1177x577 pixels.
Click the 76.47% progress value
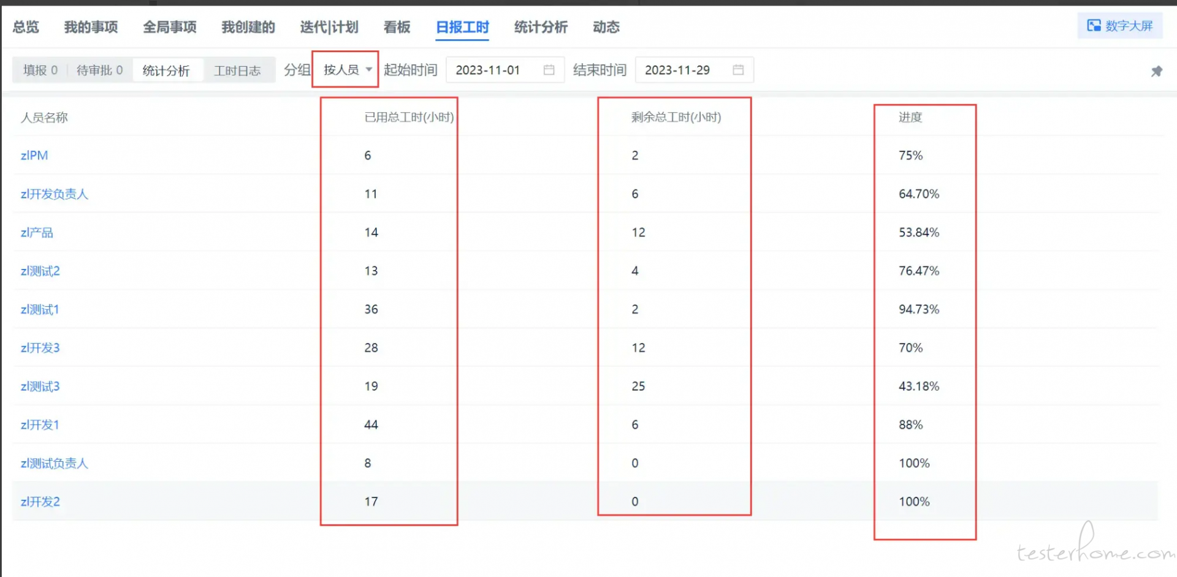919,271
